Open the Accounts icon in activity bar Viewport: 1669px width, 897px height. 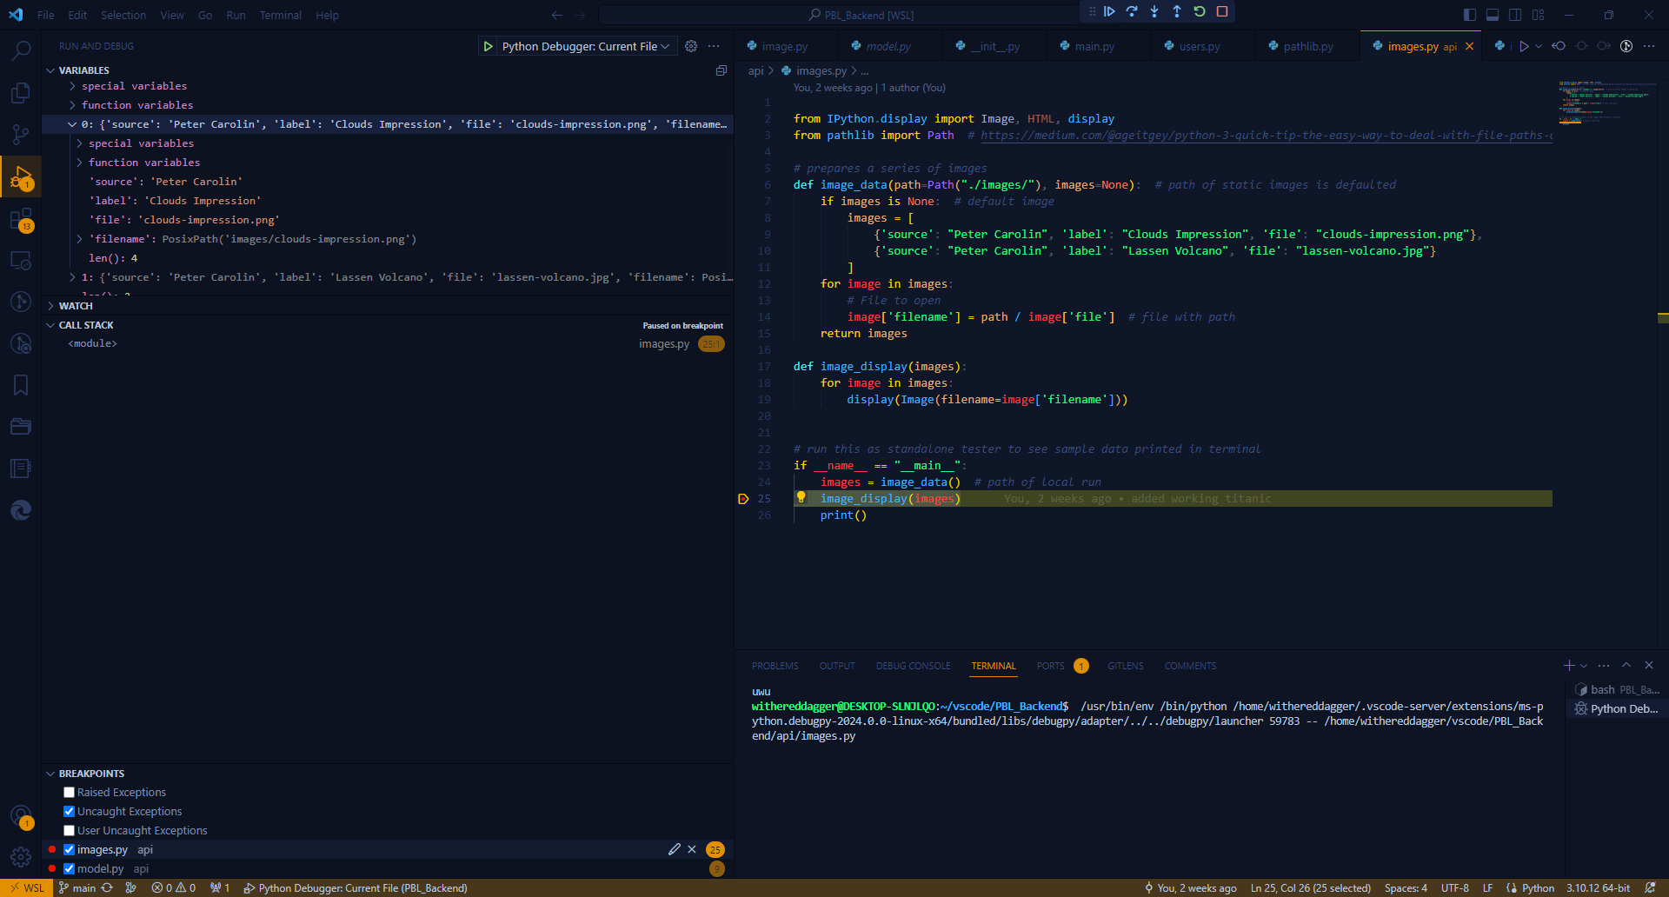point(21,816)
